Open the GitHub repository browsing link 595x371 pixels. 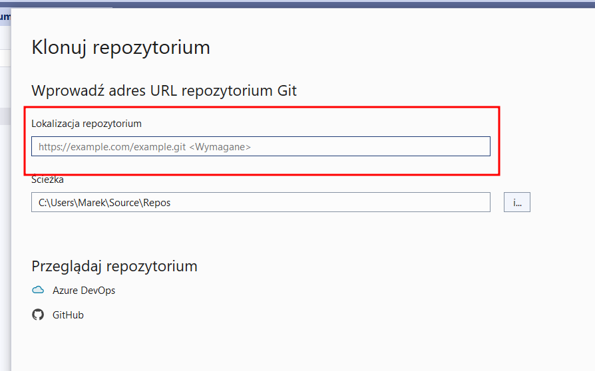click(68, 315)
